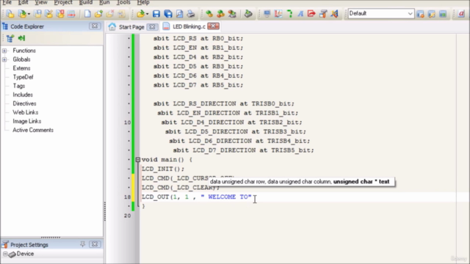Screen dimensions: 470x264
Task: Close the Code Explorer panel
Action: pyautogui.click(x=95, y=26)
